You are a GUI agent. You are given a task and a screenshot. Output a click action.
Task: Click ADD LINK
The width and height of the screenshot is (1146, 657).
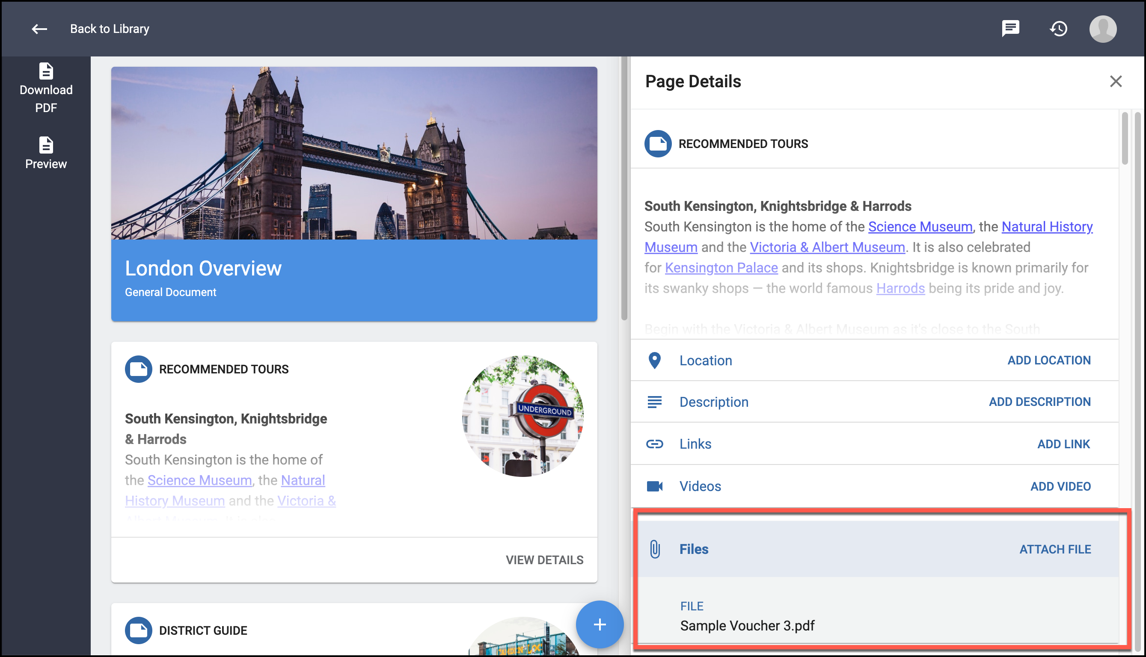1063,444
